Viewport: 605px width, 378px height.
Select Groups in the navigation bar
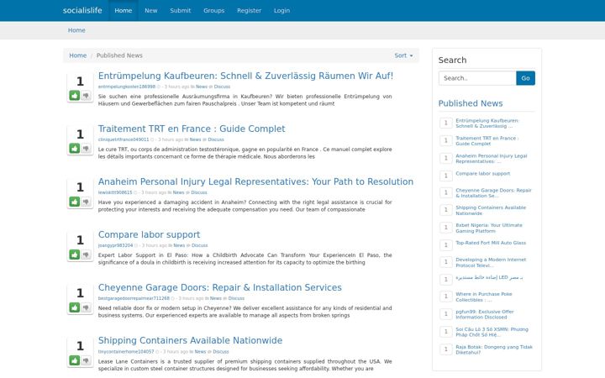click(213, 10)
